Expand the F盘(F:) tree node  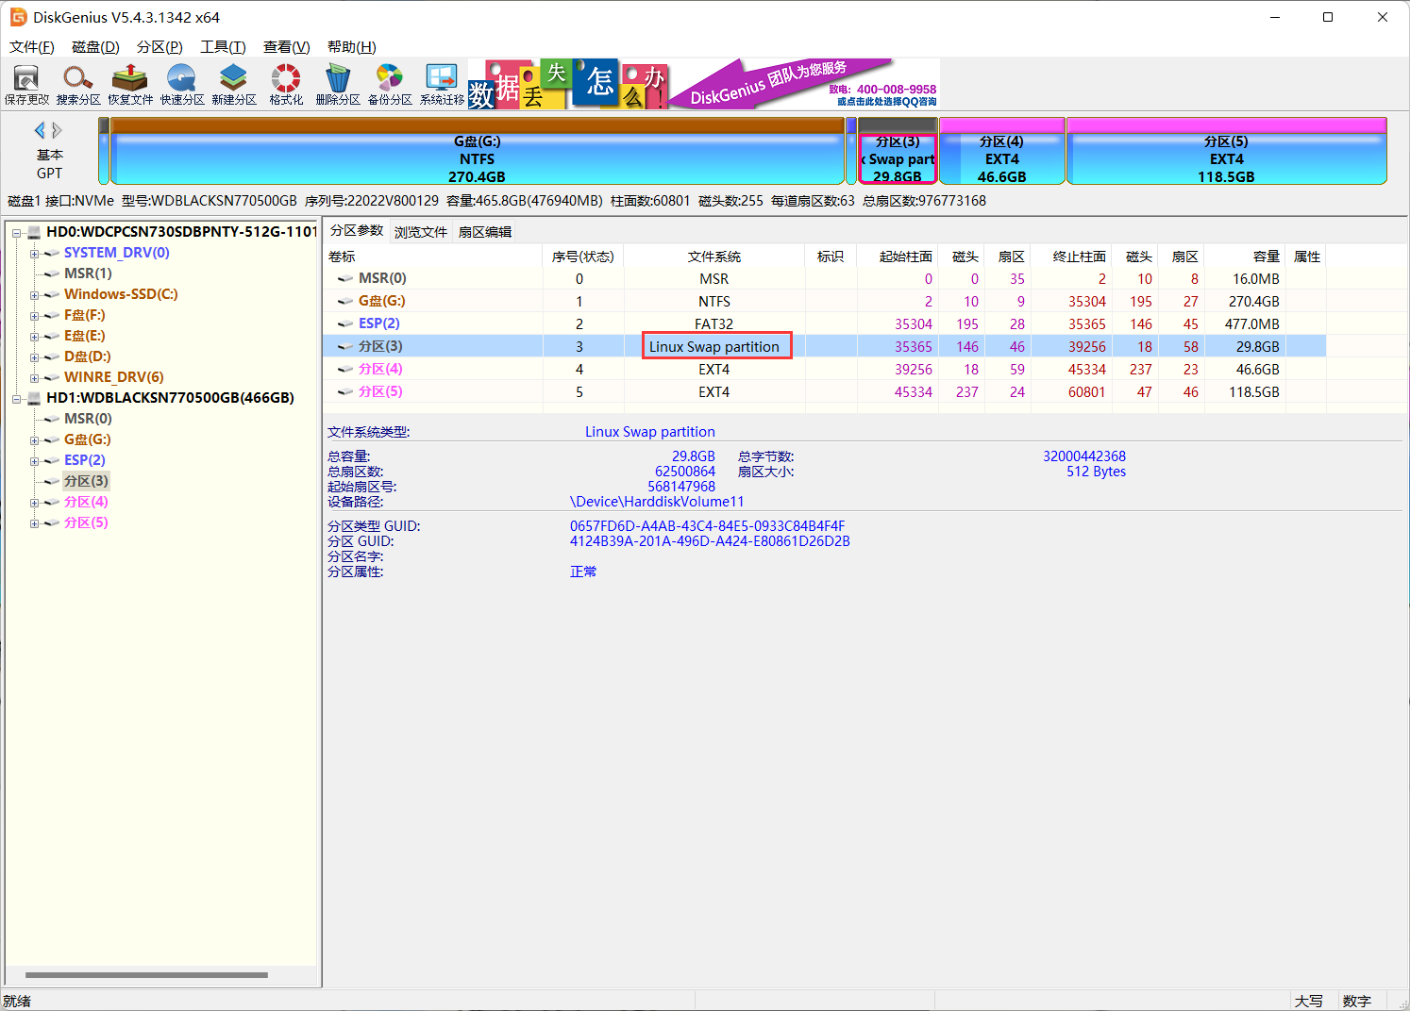34,316
